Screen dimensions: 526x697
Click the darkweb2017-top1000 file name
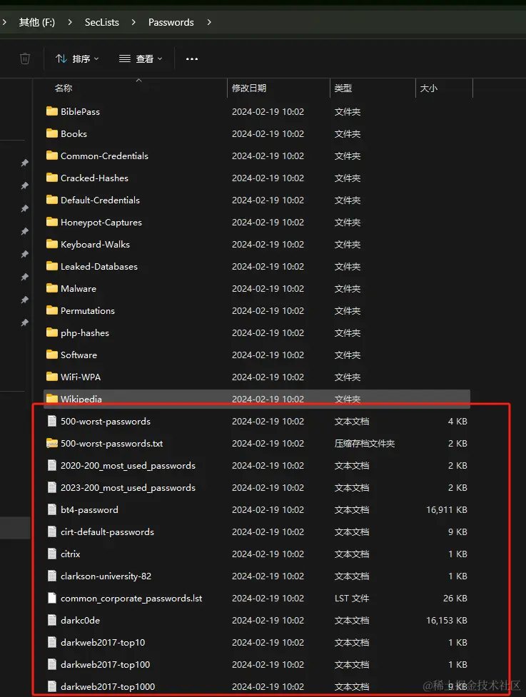(108, 686)
